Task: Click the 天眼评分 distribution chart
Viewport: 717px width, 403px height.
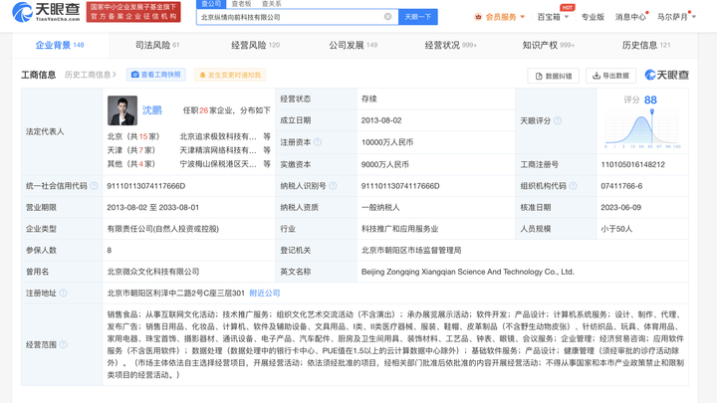Action: 642,129
